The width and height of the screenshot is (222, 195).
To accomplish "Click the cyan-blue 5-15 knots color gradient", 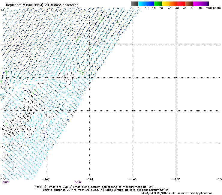I will [146, 4].
